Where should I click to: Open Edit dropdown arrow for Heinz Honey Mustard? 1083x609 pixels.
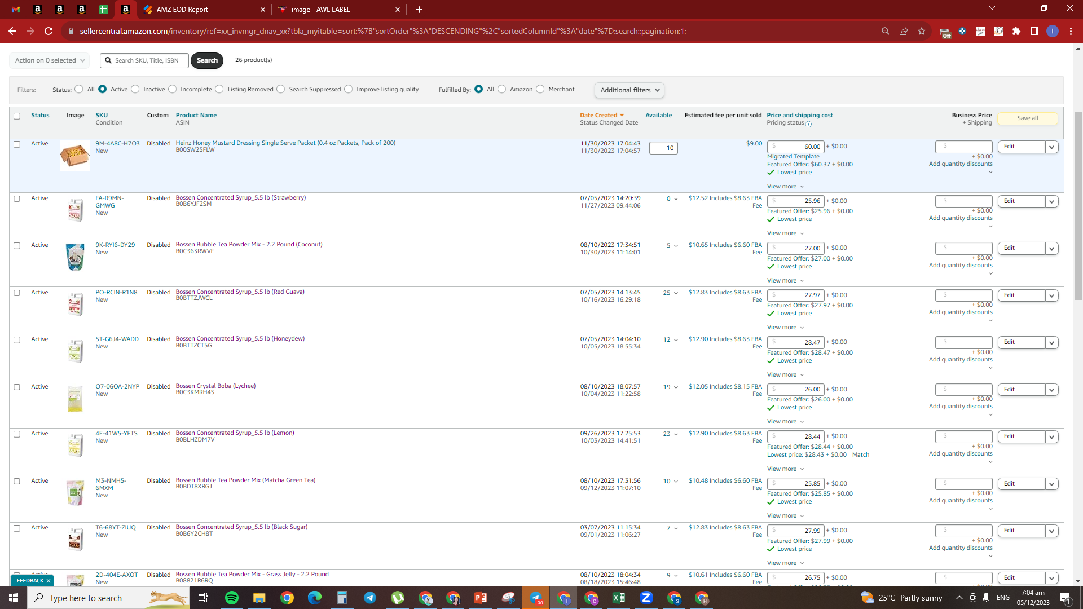1051,147
